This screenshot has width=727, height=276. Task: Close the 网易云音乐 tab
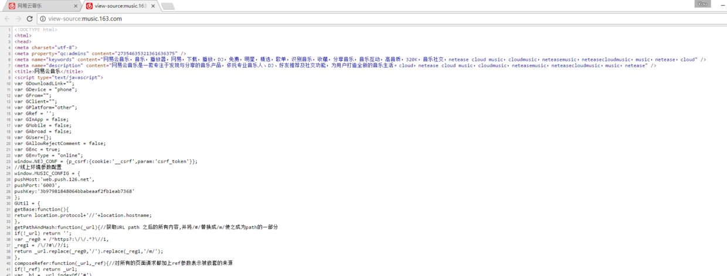pos(76,6)
